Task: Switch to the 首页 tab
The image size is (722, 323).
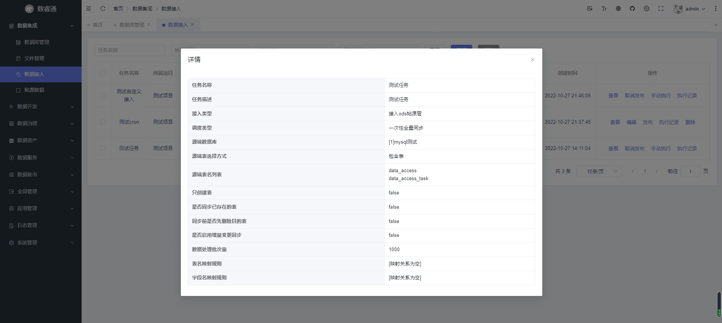Action: click(x=95, y=25)
